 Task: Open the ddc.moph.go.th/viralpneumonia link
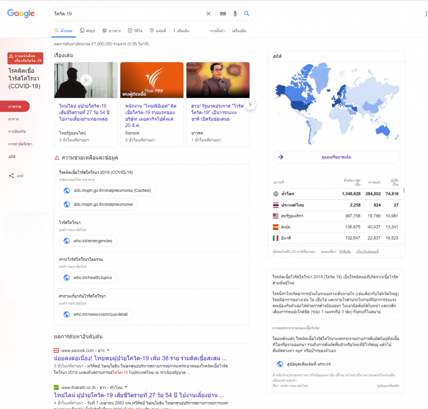(103, 204)
